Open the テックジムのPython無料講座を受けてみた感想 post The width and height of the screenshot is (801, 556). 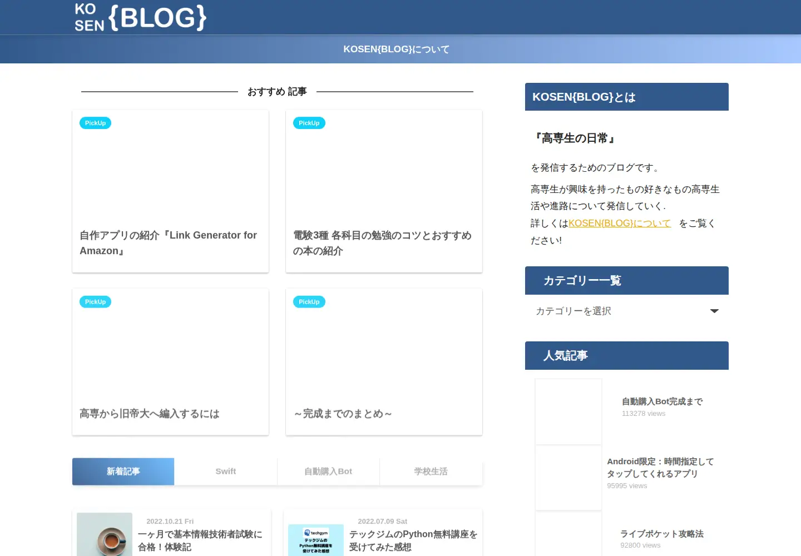pos(413,540)
